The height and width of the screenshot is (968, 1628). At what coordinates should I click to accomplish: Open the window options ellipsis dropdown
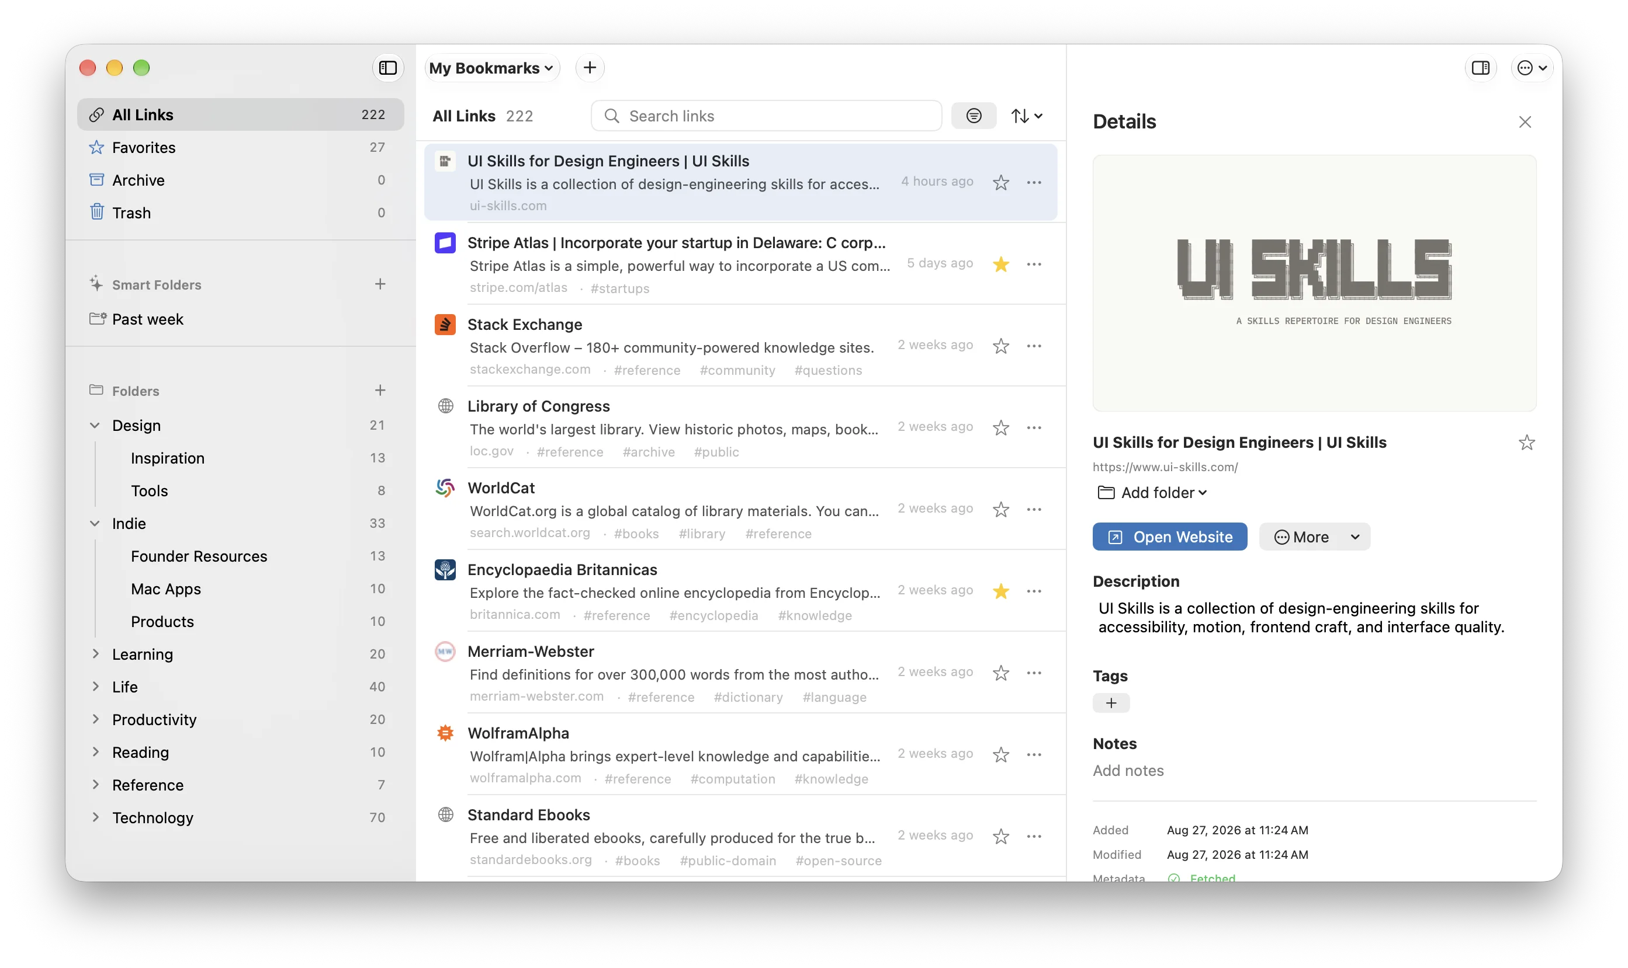pyautogui.click(x=1532, y=68)
